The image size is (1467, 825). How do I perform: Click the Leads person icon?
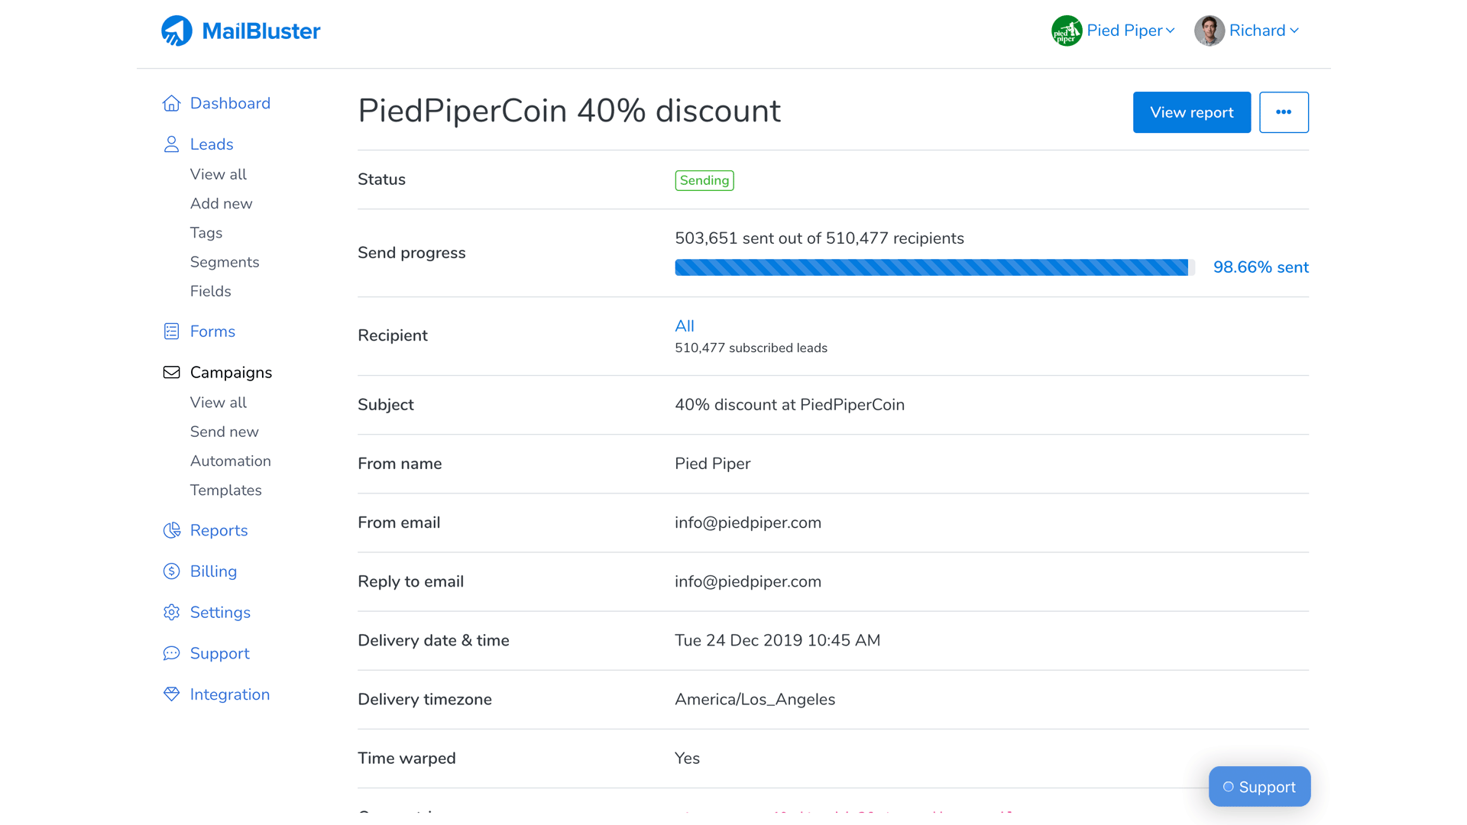(x=171, y=144)
